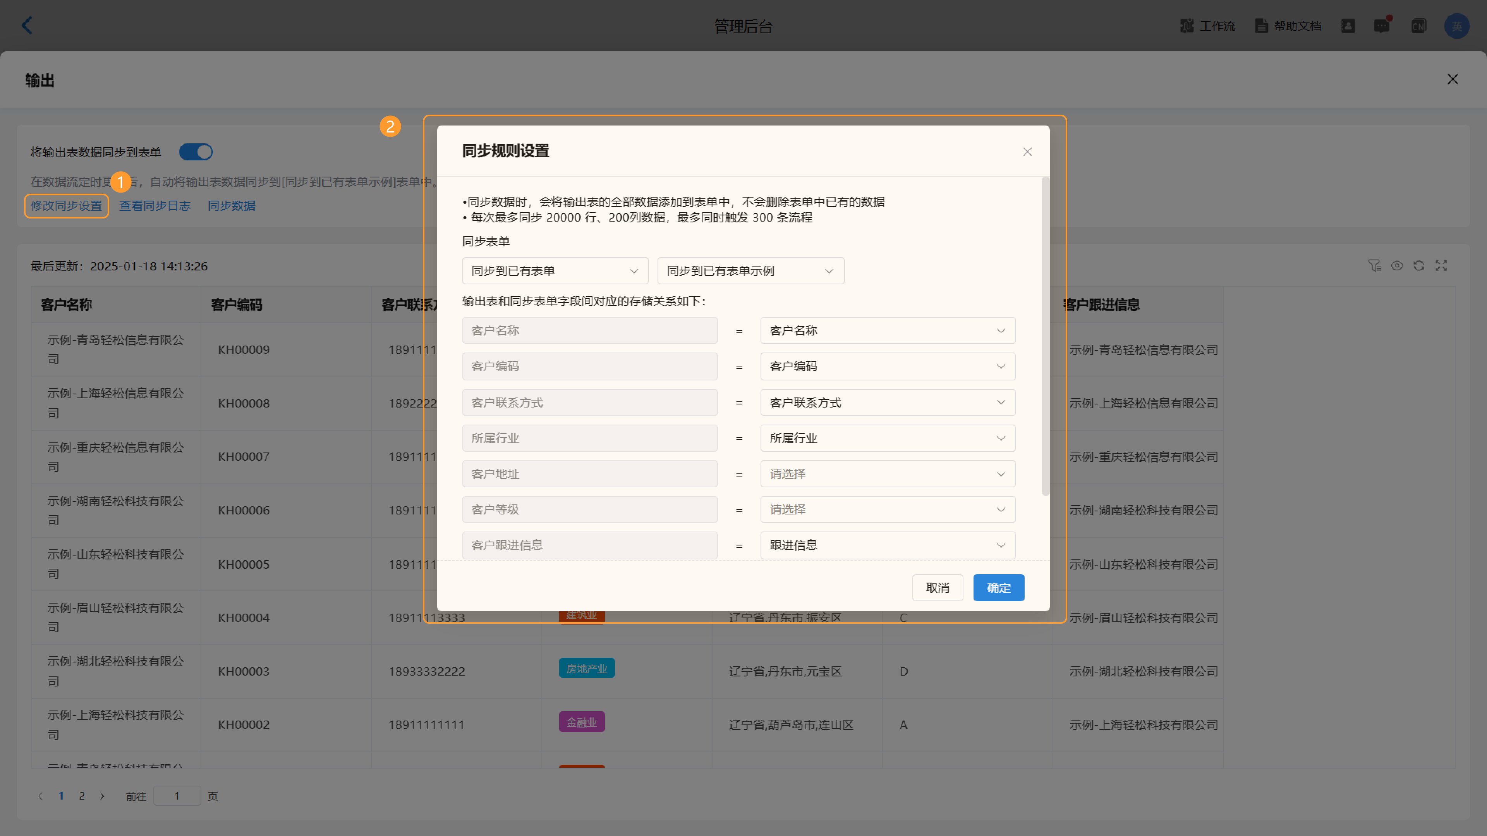Image resolution: width=1487 pixels, height=836 pixels.
Task: Open the user avatar menu
Action: [x=1456, y=26]
